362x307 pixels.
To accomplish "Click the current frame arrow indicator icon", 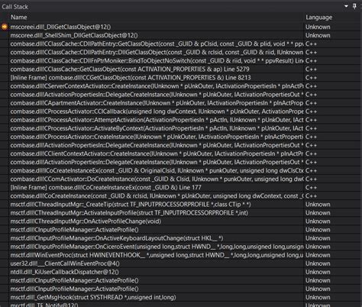I will coord(5,27).
